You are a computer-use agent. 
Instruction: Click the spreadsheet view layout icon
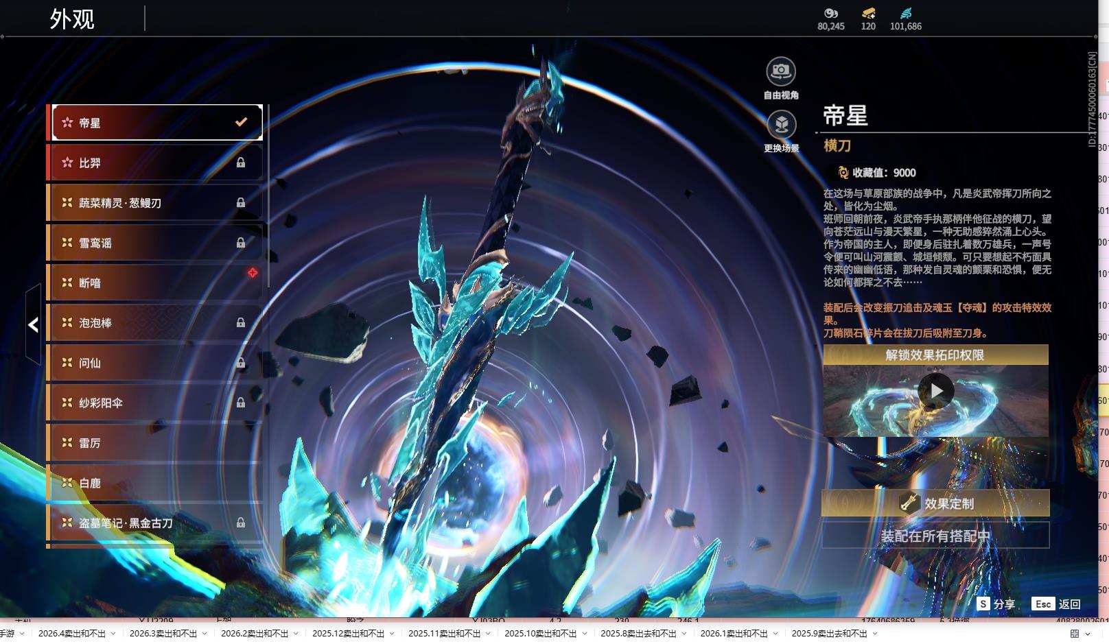[1075, 634]
